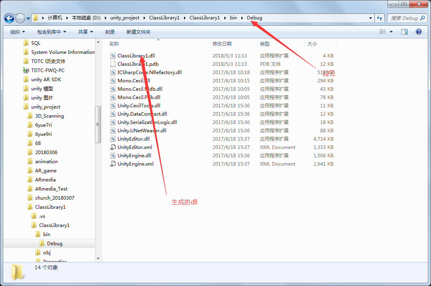The image size is (431, 286).
Task: Click the 4,714 KB size cell
Action: (323, 139)
